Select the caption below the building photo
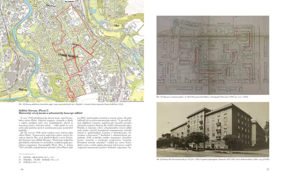Screen dimensions: 288x179 pyautogui.click(x=213, y=159)
